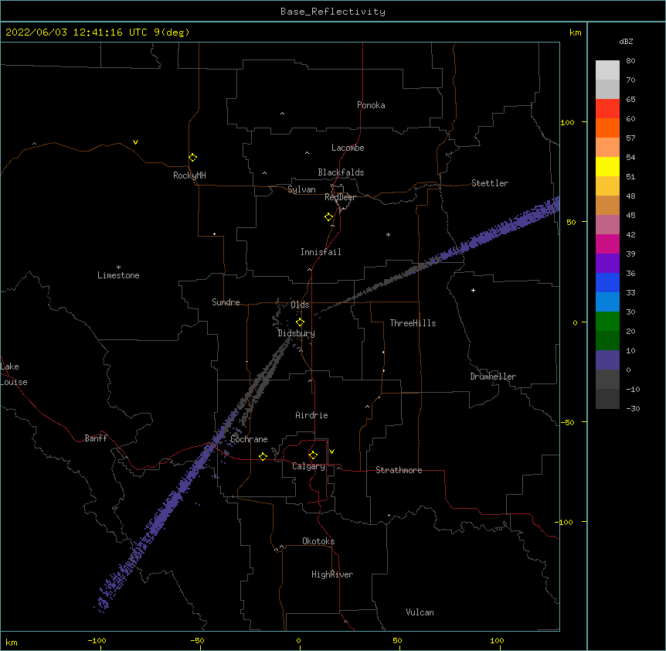Image resolution: width=666 pixels, height=651 pixels.
Task: Click the royal blue 36-33 legend swatch
Action: (x=607, y=282)
